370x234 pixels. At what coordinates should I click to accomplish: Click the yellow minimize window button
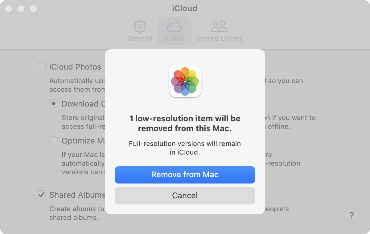click(21, 9)
